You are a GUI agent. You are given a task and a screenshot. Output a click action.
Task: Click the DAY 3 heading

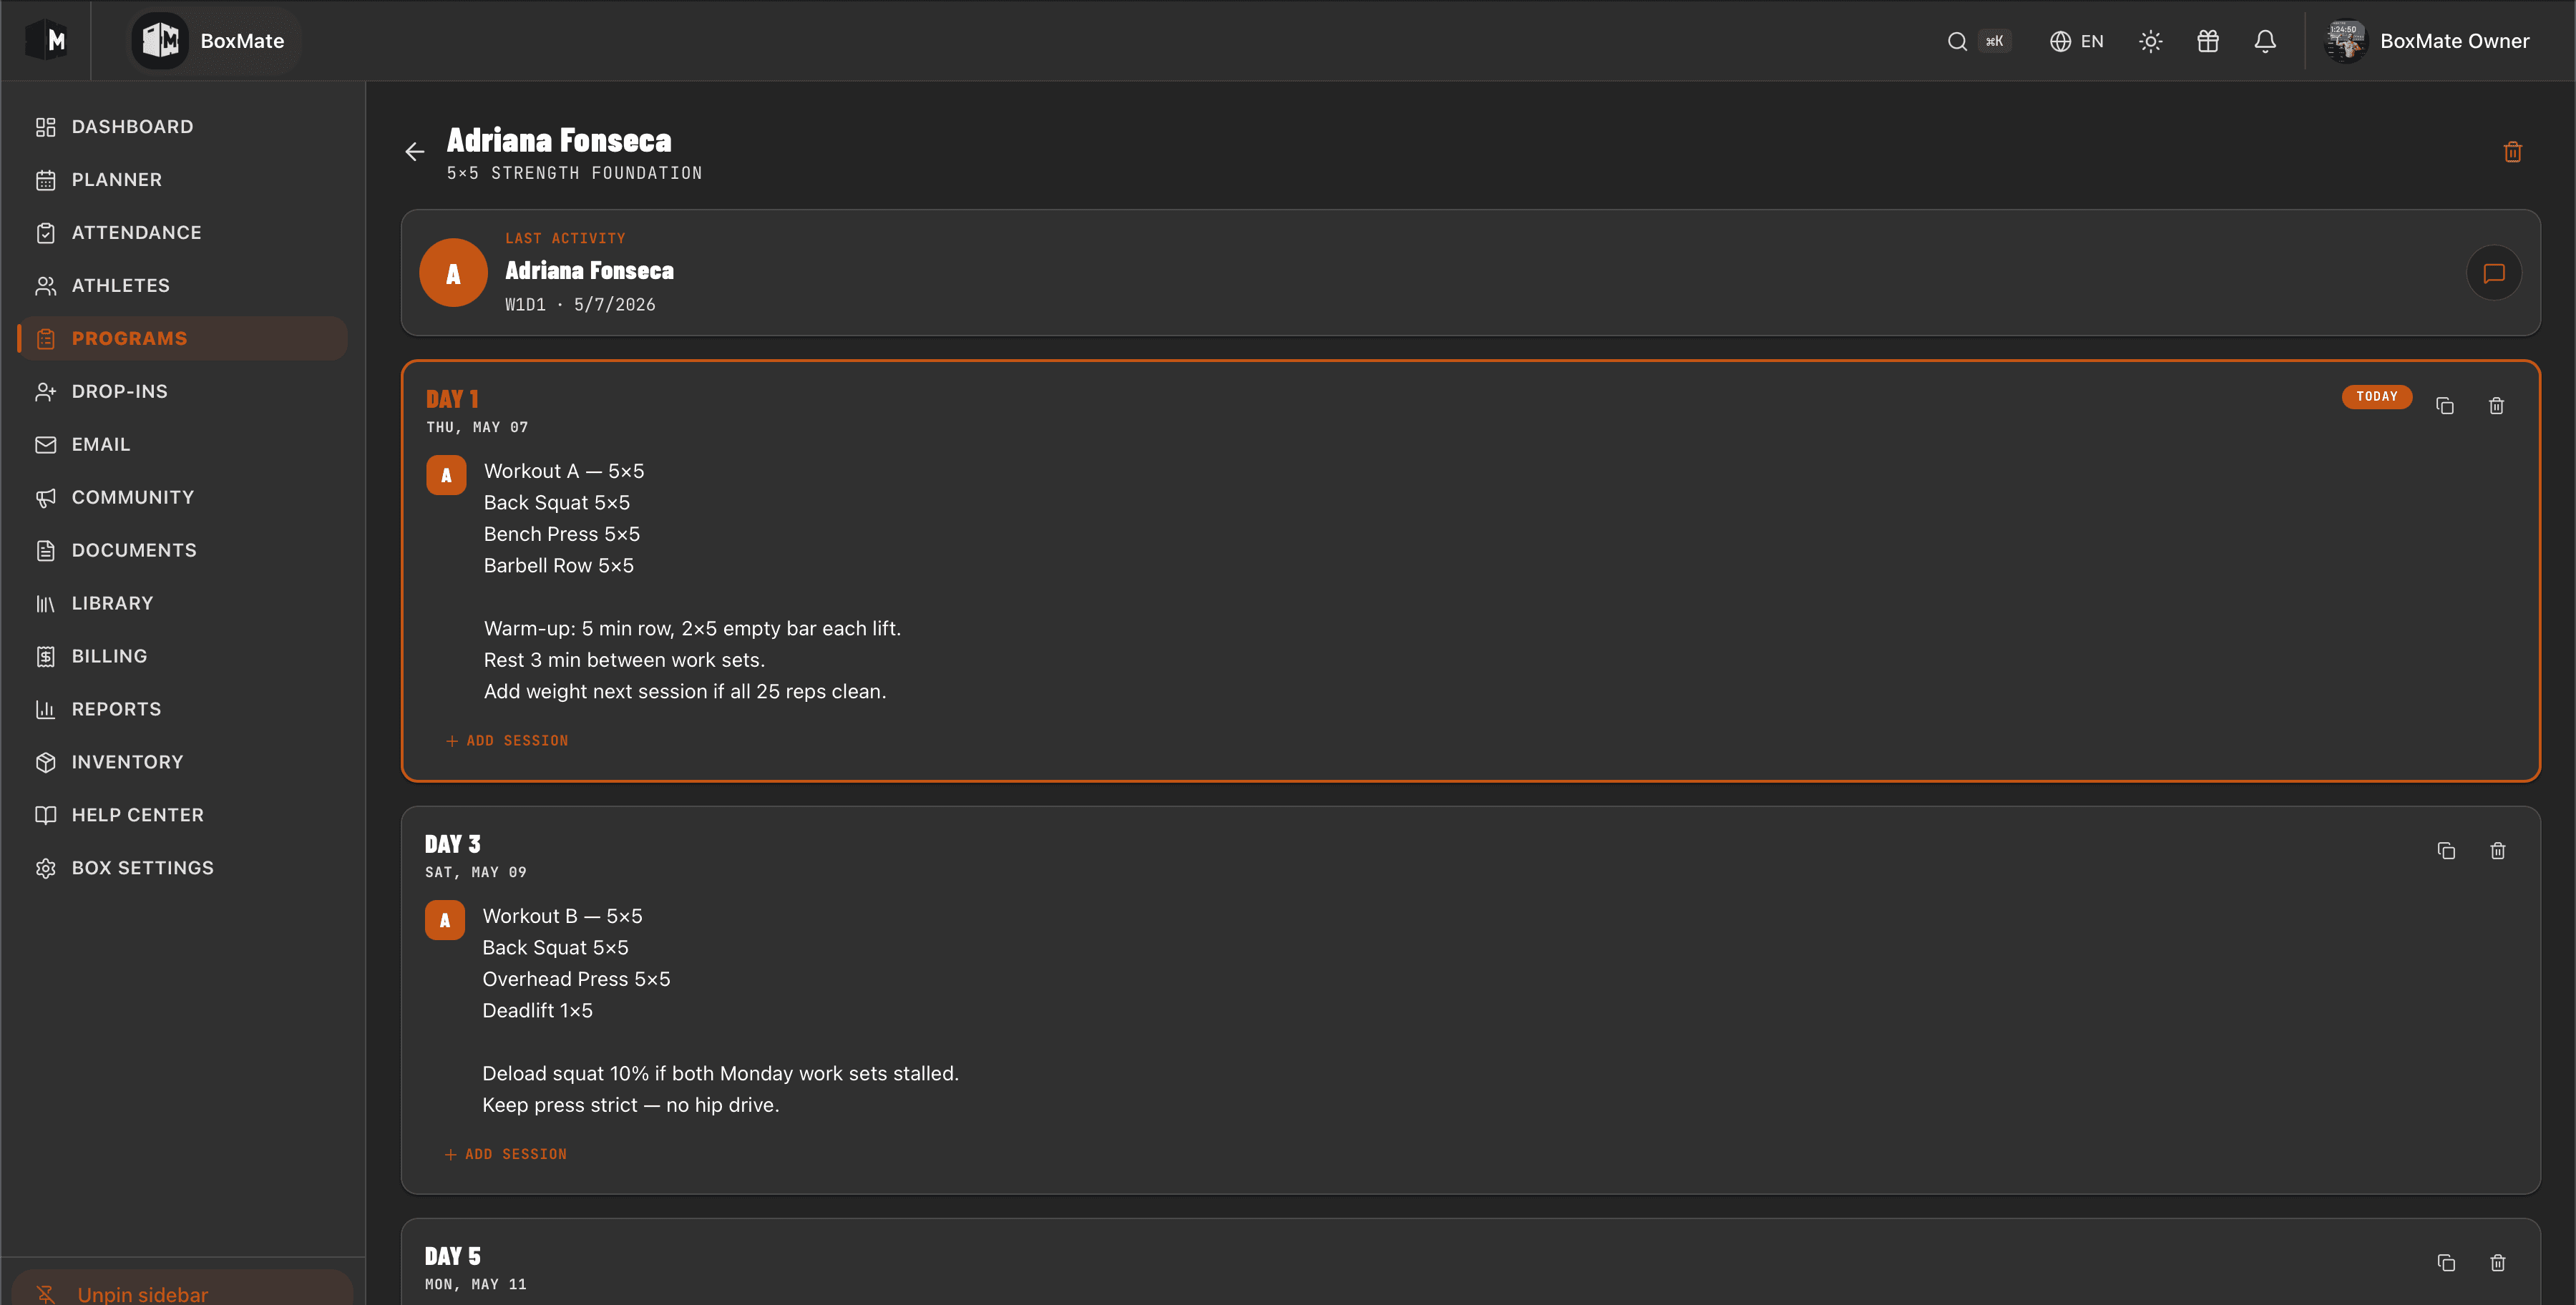pyautogui.click(x=452, y=845)
